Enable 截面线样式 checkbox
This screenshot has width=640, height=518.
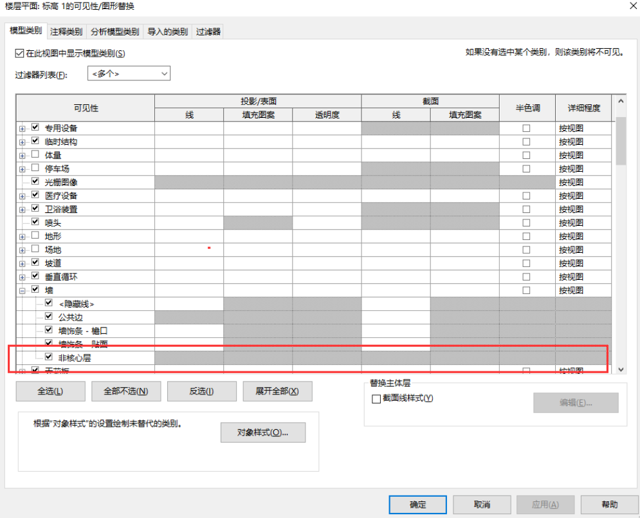click(x=376, y=399)
